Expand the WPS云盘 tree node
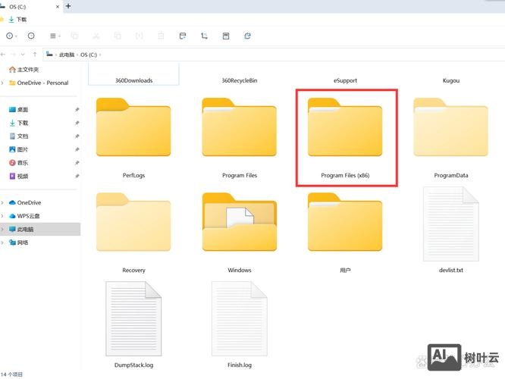This screenshot has height=379, width=505. click(x=3, y=216)
